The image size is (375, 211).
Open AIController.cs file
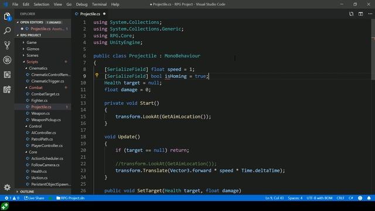43,132
